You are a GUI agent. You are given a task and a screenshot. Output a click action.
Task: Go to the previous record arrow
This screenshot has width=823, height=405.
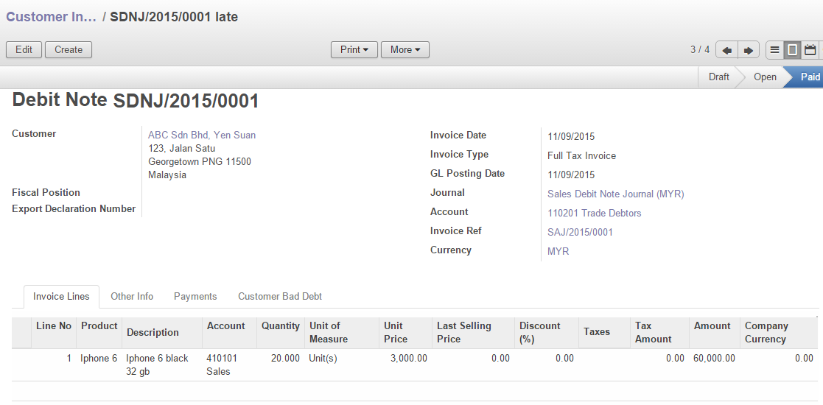(x=726, y=50)
